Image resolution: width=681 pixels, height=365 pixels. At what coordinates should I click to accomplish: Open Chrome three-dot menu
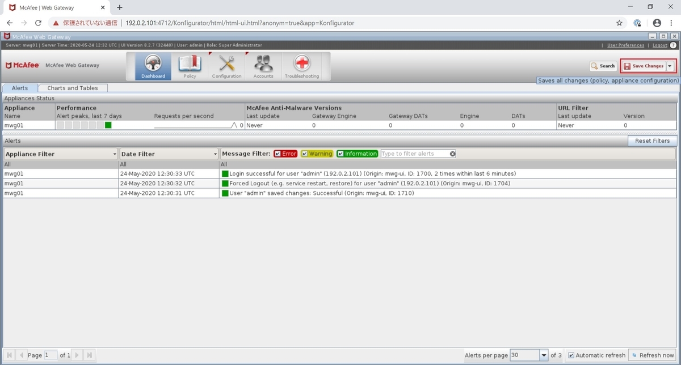[x=672, y=23]
